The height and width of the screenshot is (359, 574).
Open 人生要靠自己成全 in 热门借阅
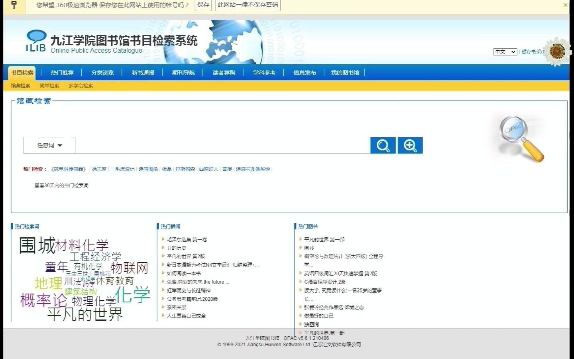tap(186, 316)
